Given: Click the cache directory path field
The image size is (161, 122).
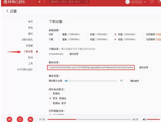Looking at the screenshot, I should tap(91, 67).
